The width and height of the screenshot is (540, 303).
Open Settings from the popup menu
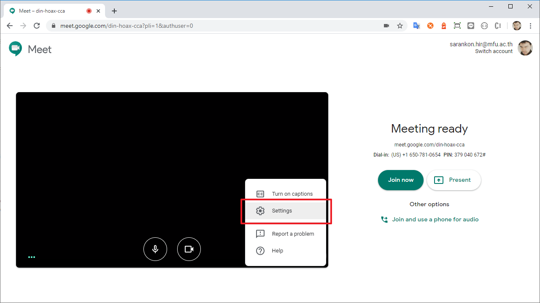pyautogui.click(x=286, y=211)
